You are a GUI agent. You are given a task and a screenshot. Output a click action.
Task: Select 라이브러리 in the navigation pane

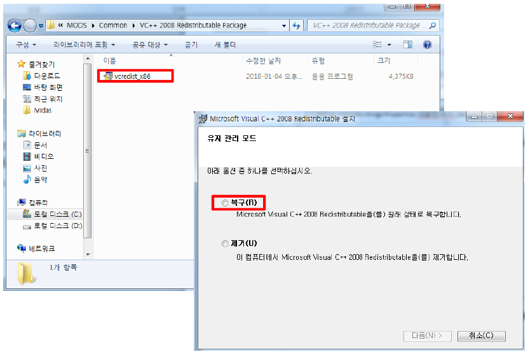44,133
